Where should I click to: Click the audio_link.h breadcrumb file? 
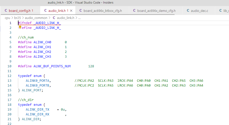click(x=66, y=18)
